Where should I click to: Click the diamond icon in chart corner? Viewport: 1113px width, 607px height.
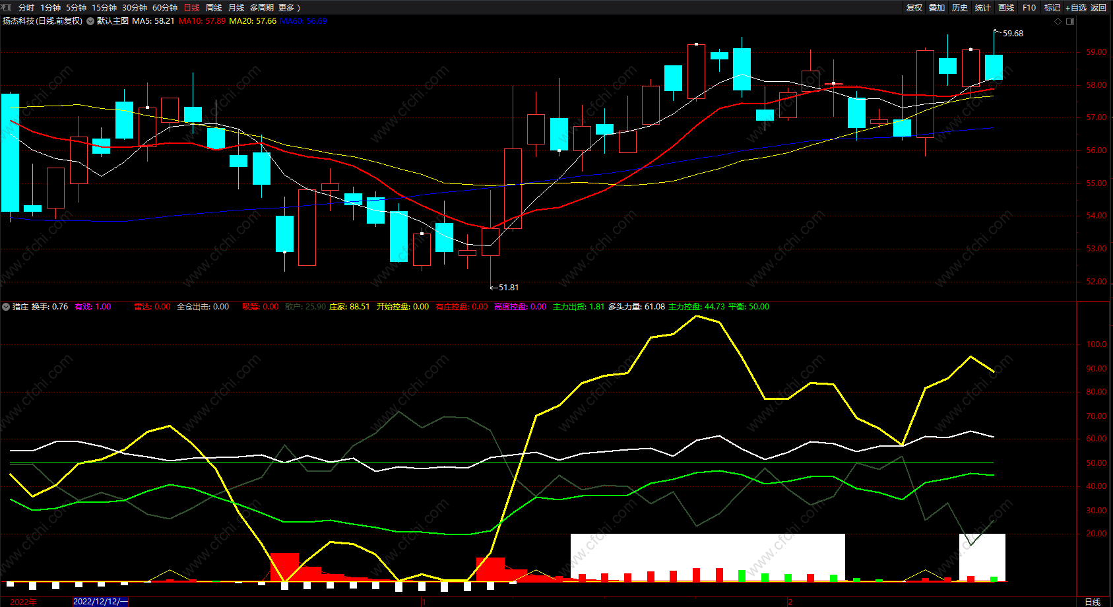pos(1058,21)
